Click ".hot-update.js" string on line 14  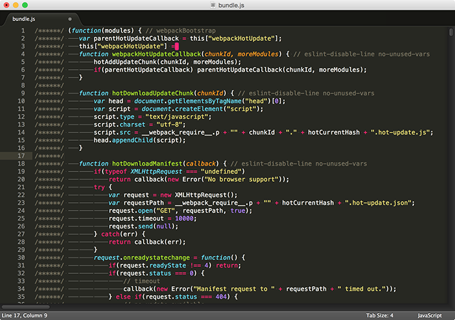coord(400,132)
